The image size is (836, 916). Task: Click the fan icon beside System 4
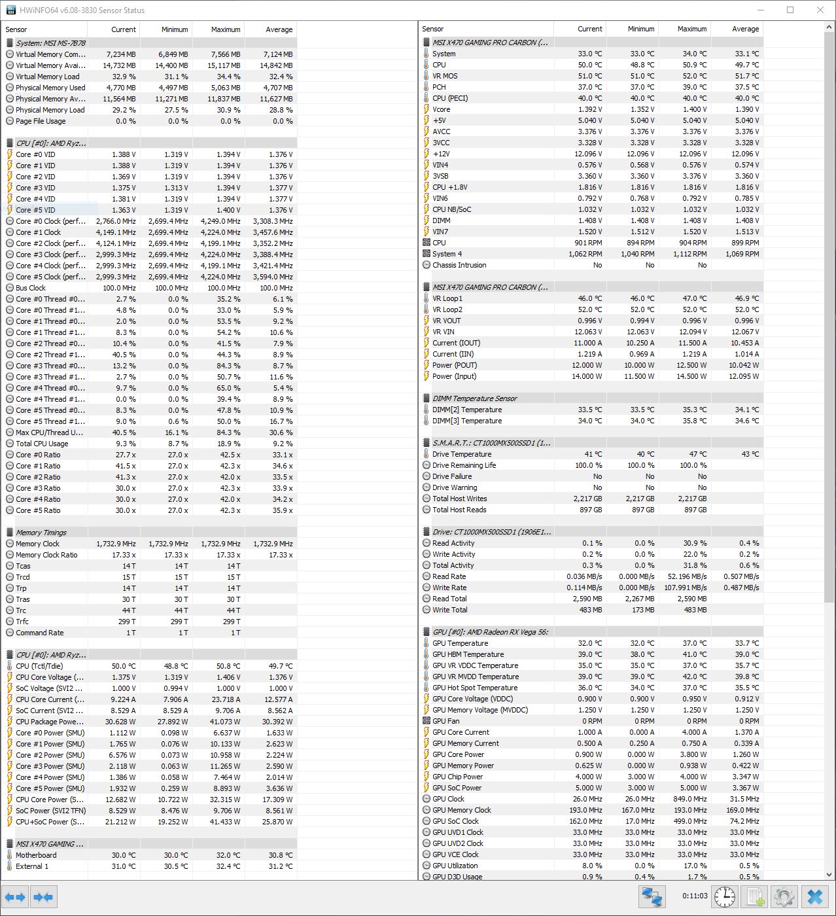point(427,254)
